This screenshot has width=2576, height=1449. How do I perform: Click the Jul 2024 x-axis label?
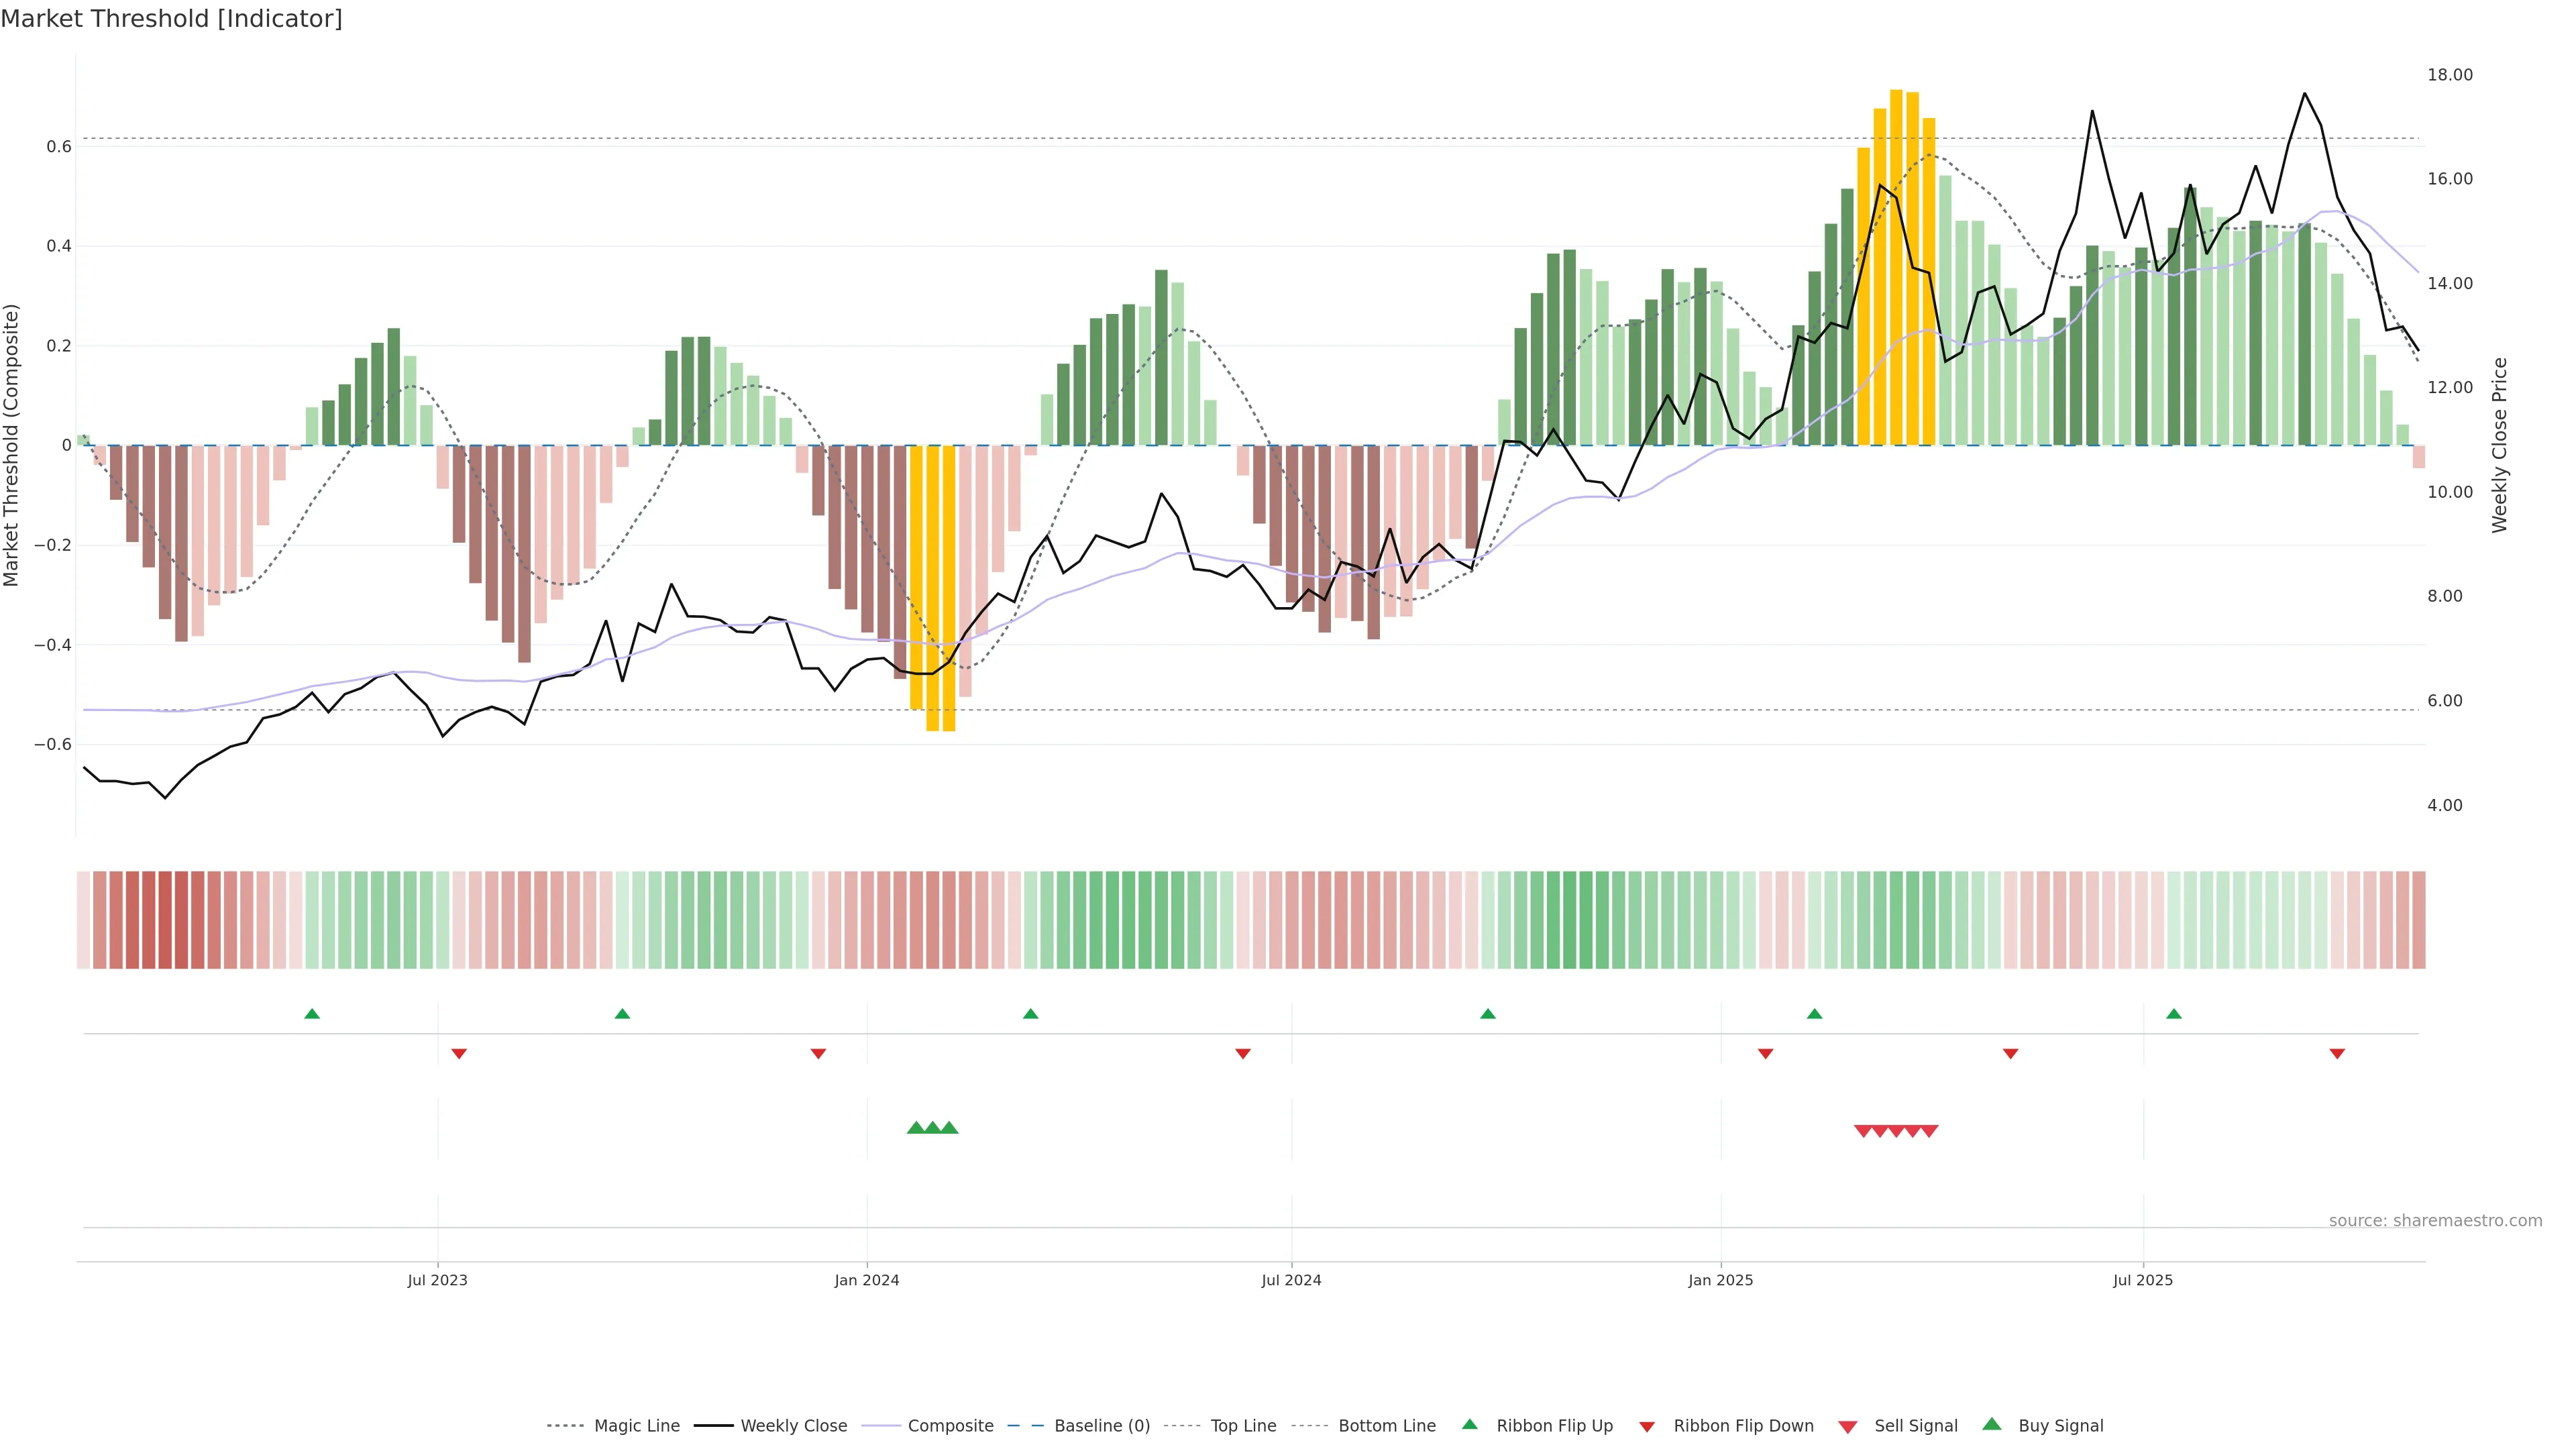[x=1291, y=1280]
